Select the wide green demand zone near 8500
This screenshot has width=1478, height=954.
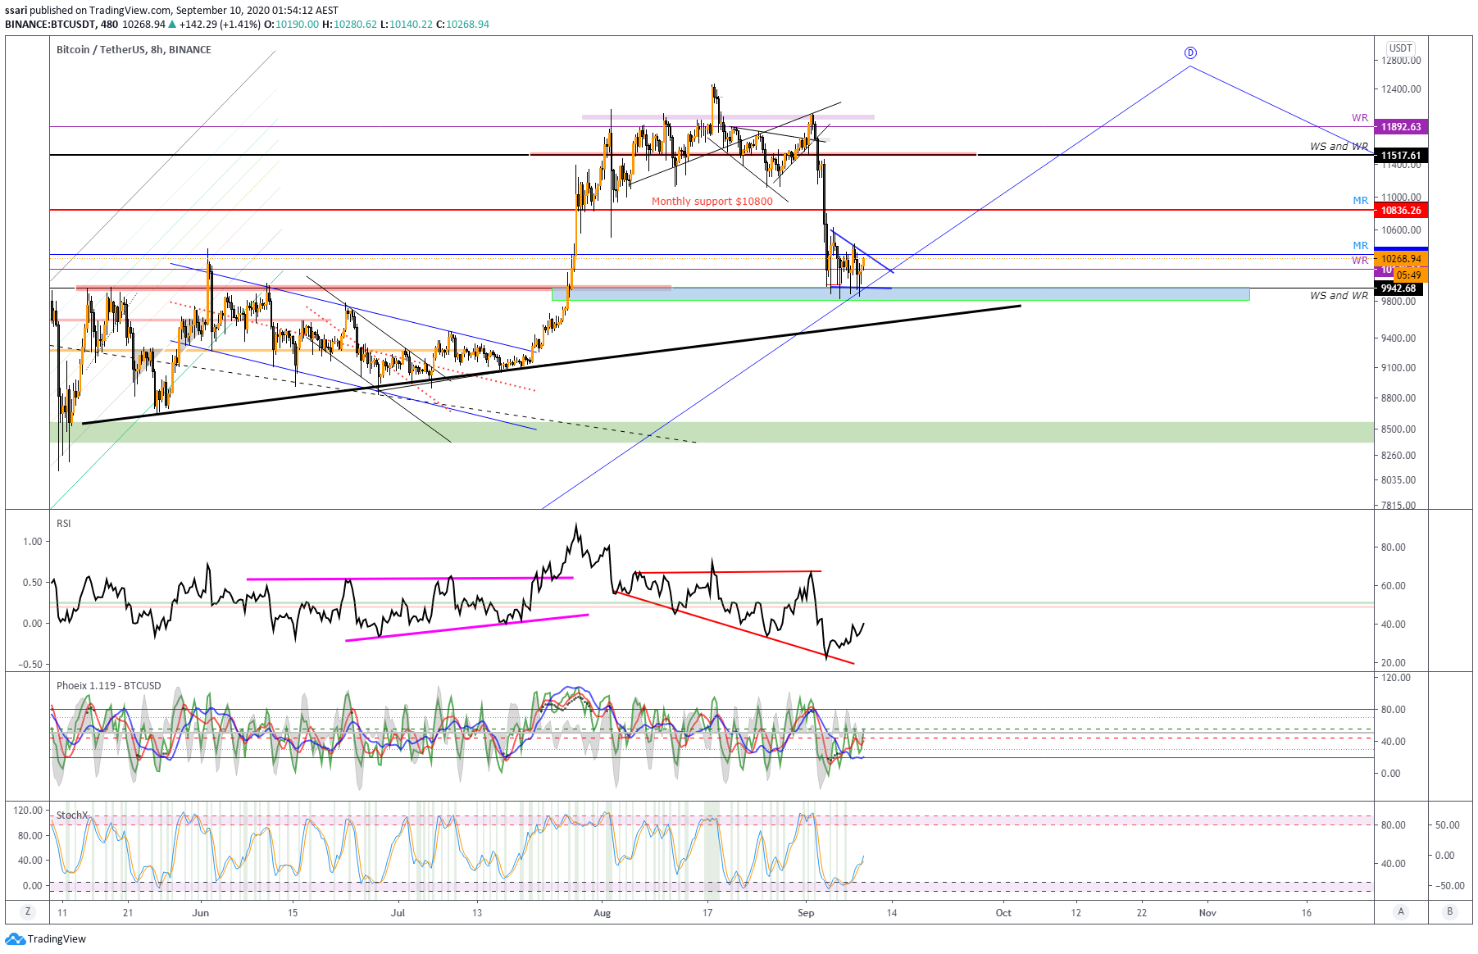712,432
